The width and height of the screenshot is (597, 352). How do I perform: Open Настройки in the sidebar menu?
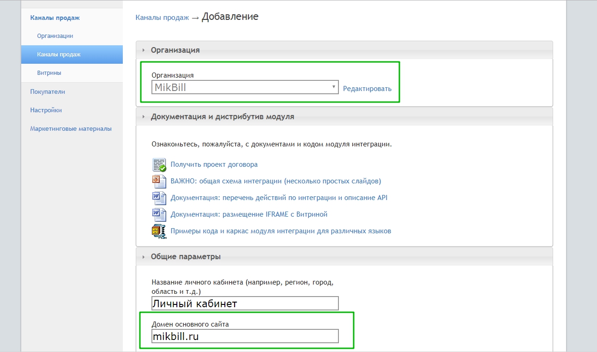coord(46,110)
